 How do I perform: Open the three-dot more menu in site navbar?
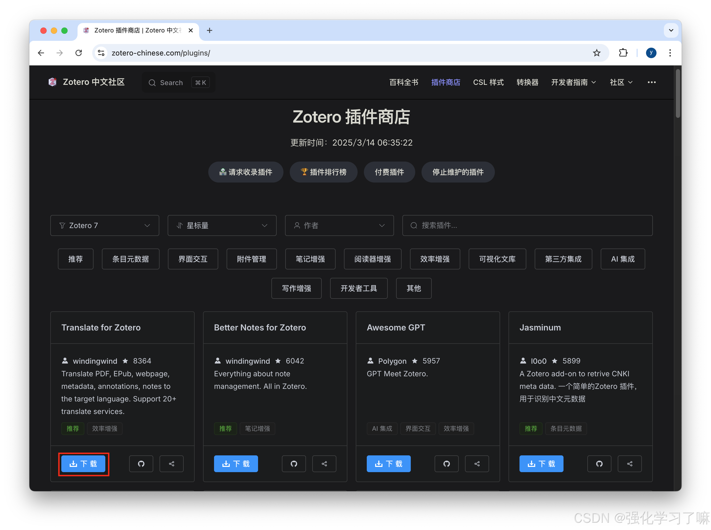(x=651, y=82)
